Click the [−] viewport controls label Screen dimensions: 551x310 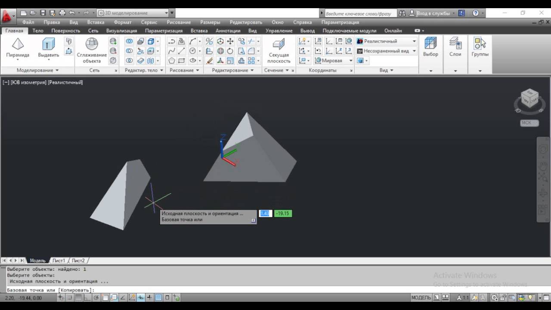click(6, 82)
